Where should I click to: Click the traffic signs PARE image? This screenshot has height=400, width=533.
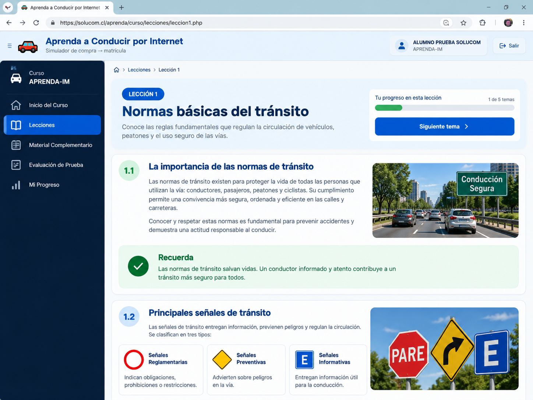(x=444, y=349)
